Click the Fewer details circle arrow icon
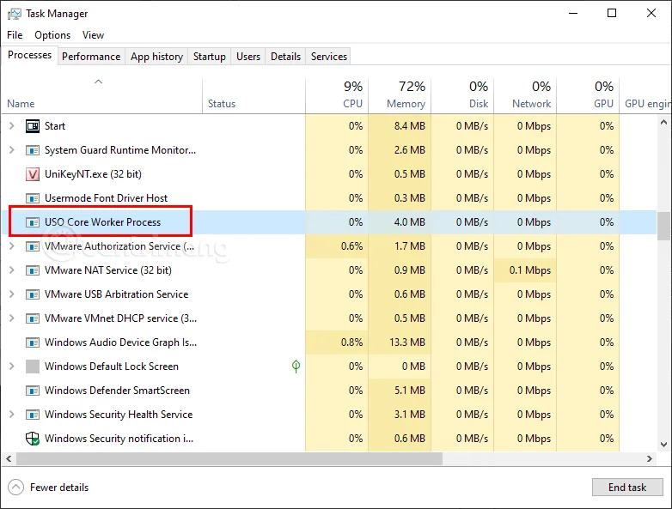This screenshot has height=509, width=672. point(15,488)
